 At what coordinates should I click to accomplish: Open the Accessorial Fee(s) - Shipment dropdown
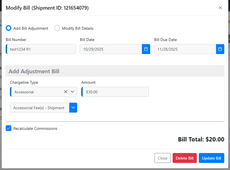[x=39, y=108]
